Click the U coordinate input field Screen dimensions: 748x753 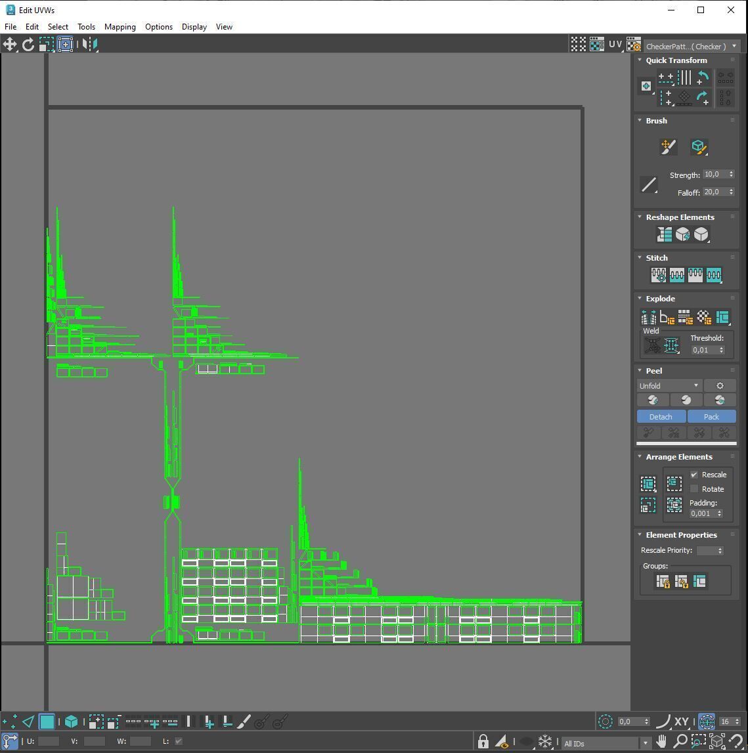(x=48, y=741)
